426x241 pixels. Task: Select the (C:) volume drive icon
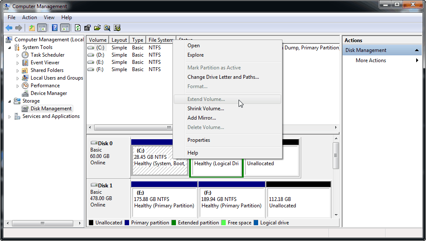[x=91, y=48]
